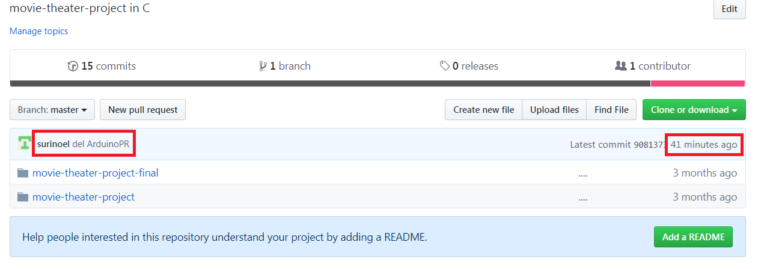767x269 pixels.
Task: Open the Manage topics link
Action: tap(39, 31)
